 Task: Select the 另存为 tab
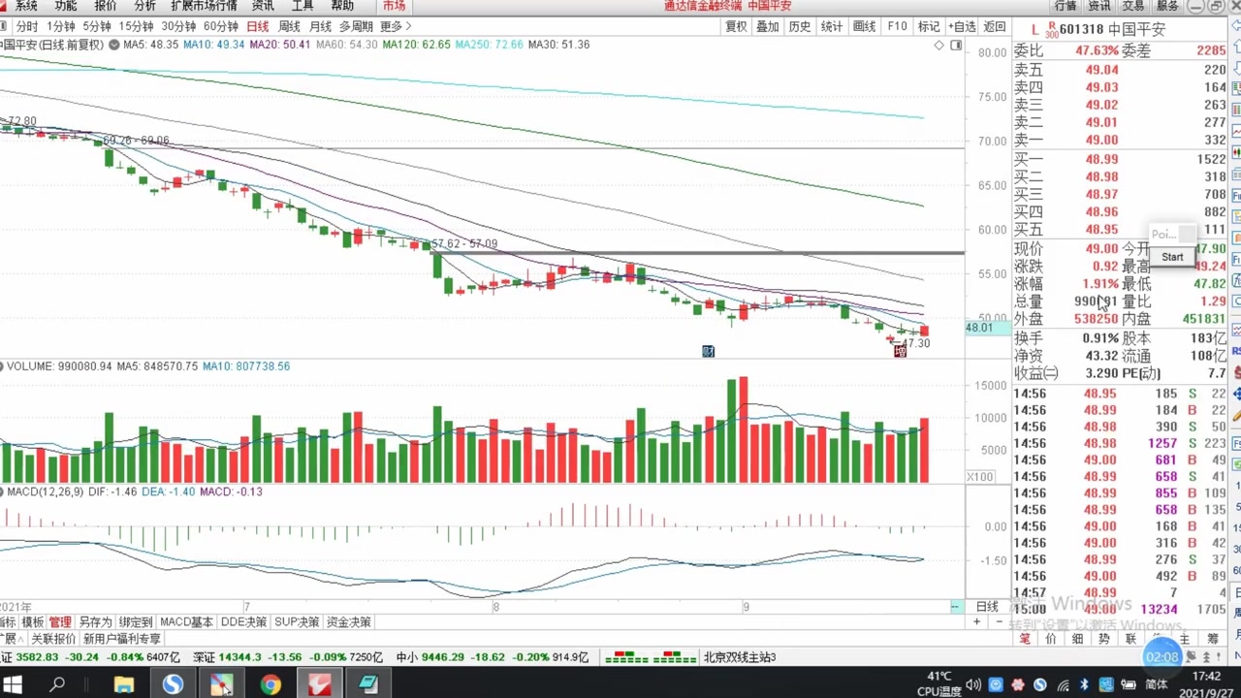coord(95,621)
